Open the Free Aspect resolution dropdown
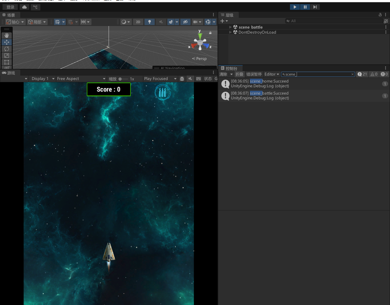Screen dimensions: 390x305 point(81,79)
